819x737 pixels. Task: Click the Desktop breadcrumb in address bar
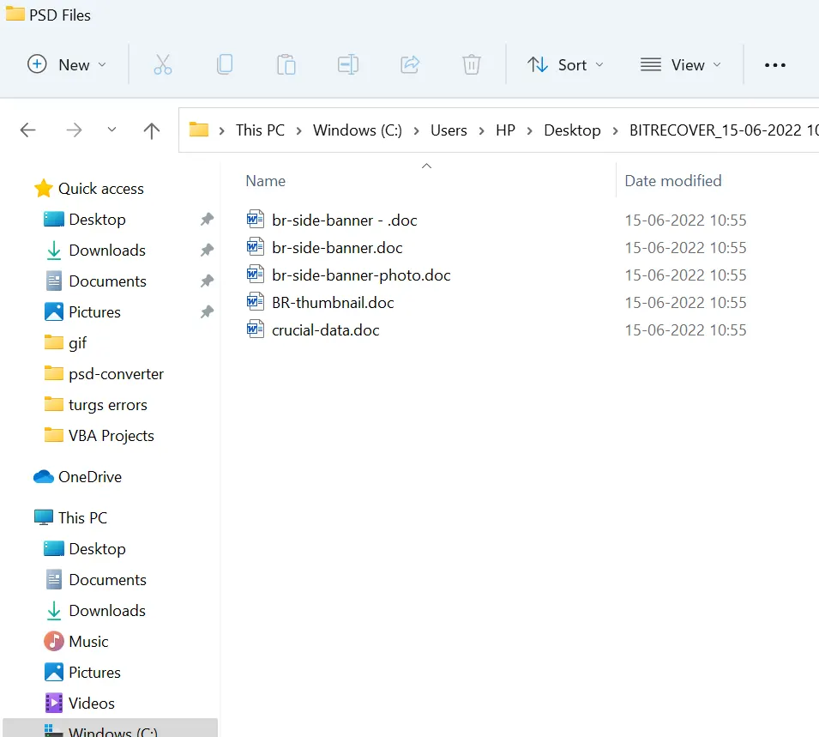[x=572, y=130]
